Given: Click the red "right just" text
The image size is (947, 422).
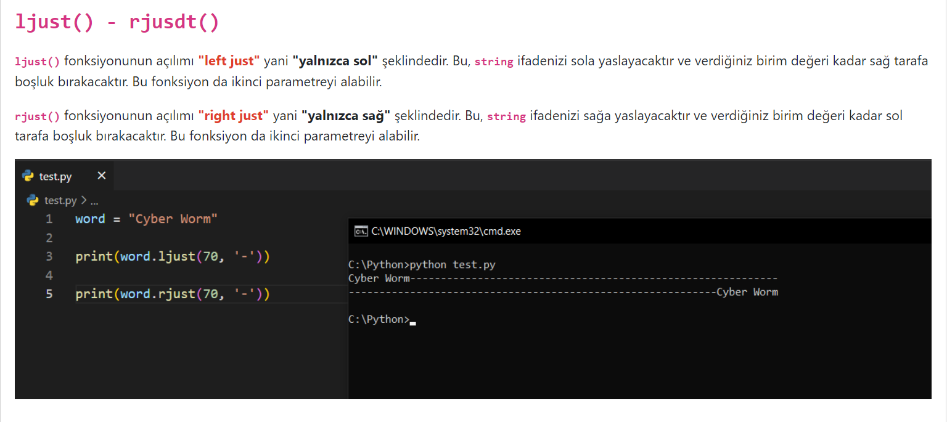Looking at the screenshot, I should click(233, 116).
